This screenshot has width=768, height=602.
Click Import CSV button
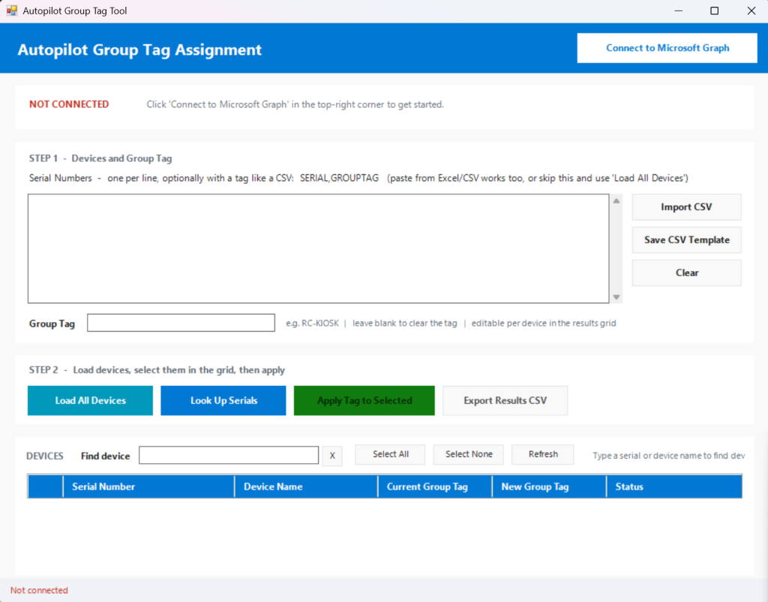[x=686, y=207]
